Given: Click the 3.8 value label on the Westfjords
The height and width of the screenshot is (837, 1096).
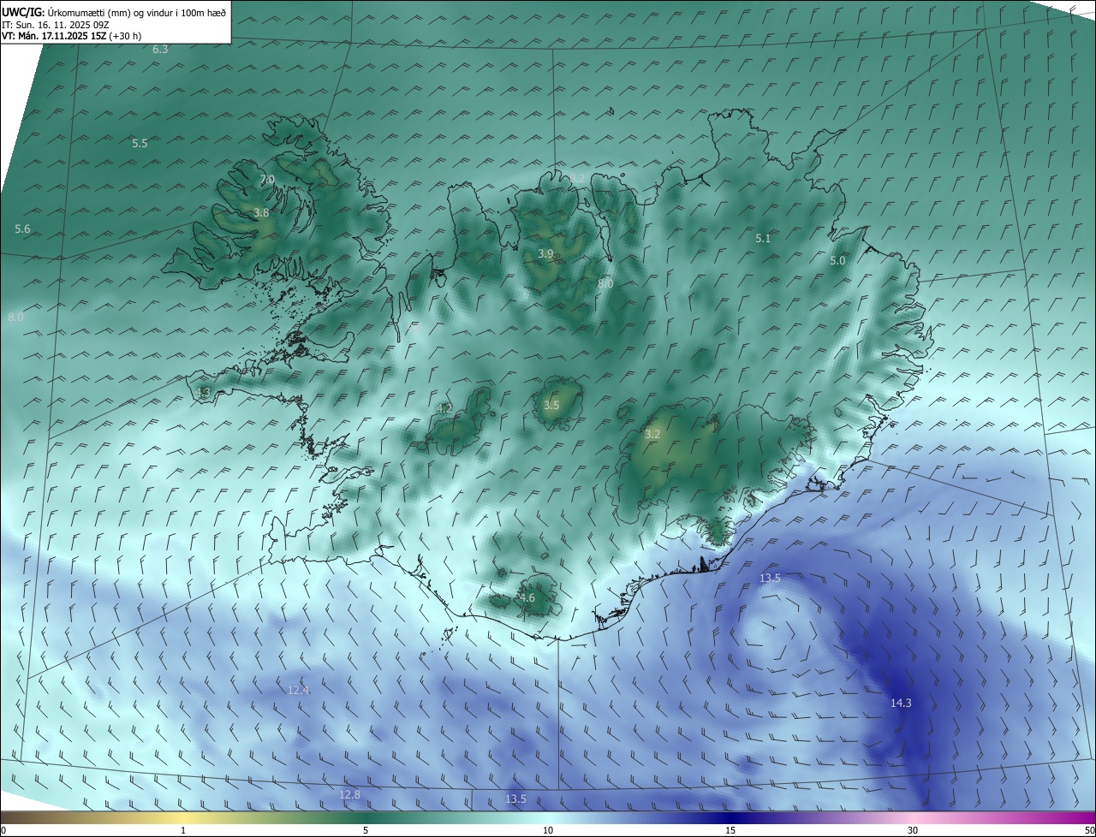Looking at the screenshot, I should [x=262, y=213].
